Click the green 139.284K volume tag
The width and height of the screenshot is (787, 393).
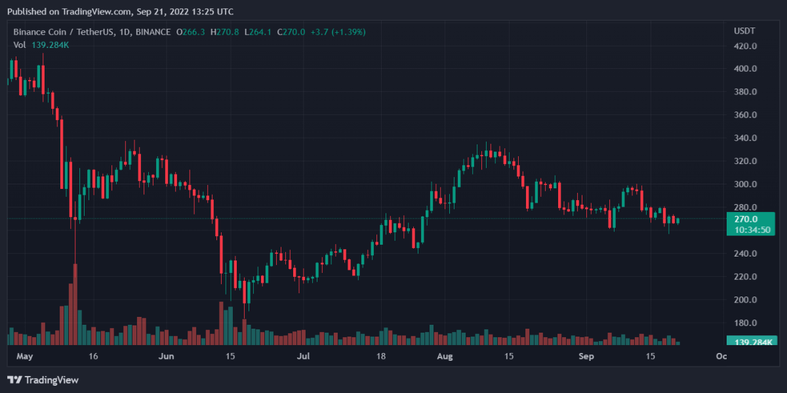752,342
